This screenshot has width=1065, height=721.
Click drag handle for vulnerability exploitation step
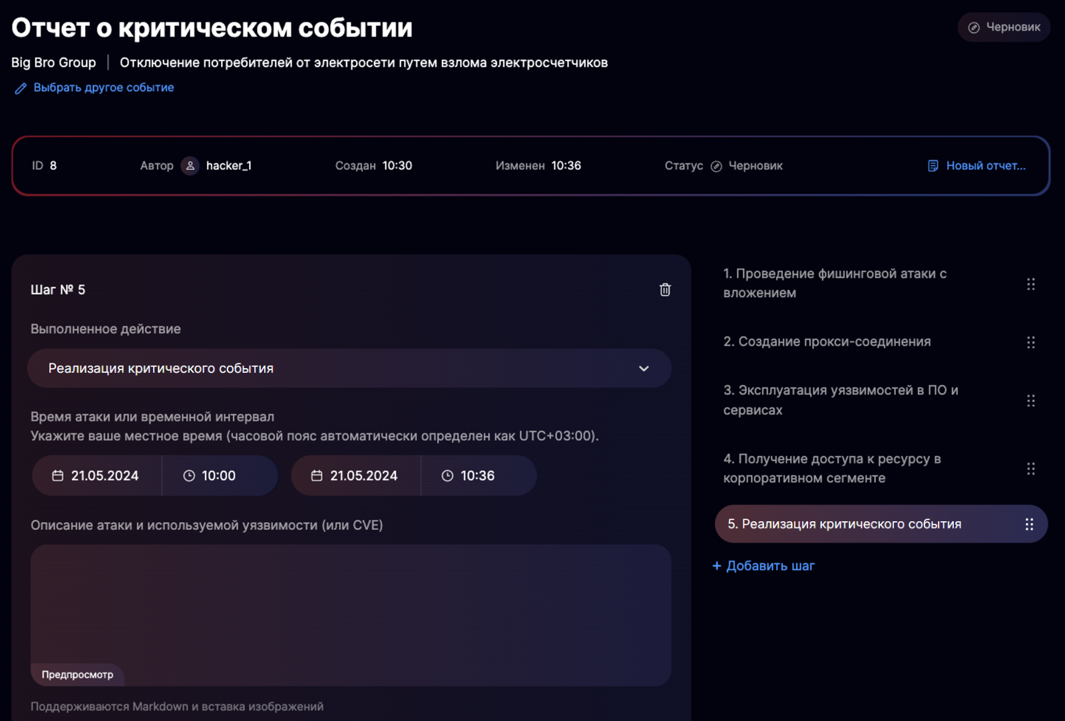click(x=1030, y=401)
